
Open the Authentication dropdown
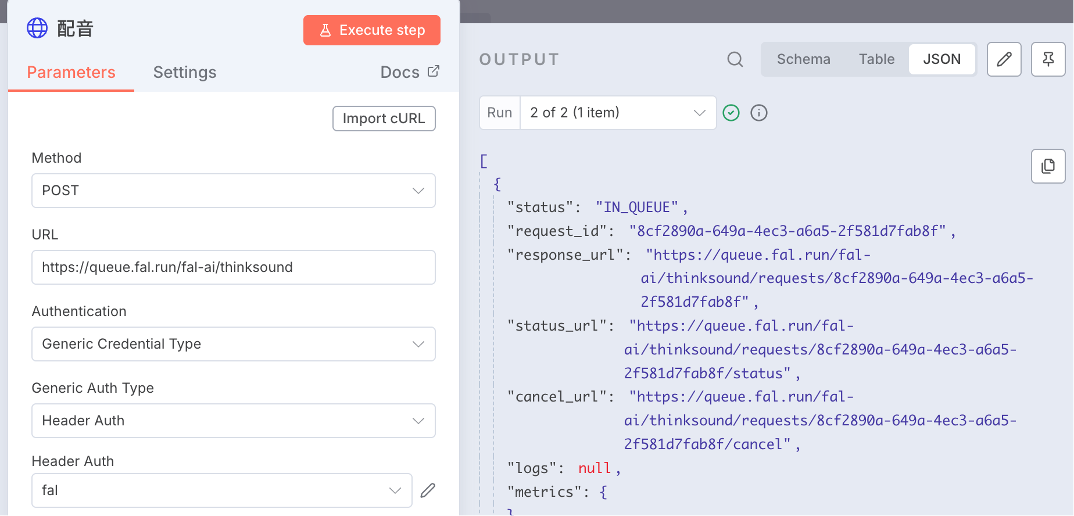[234, 344]
